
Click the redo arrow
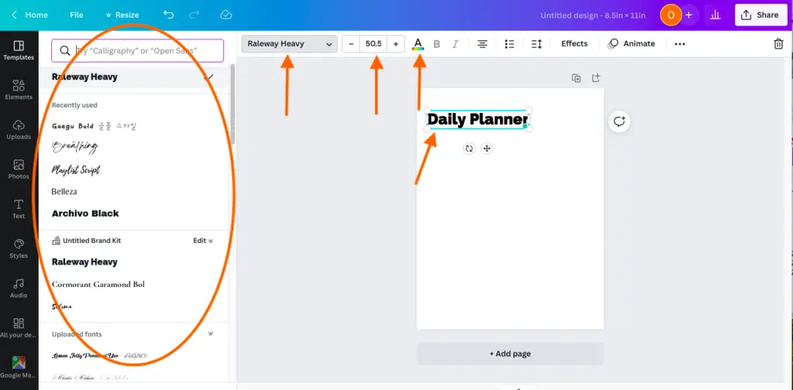pyautogui.click(x=194, y=15)
